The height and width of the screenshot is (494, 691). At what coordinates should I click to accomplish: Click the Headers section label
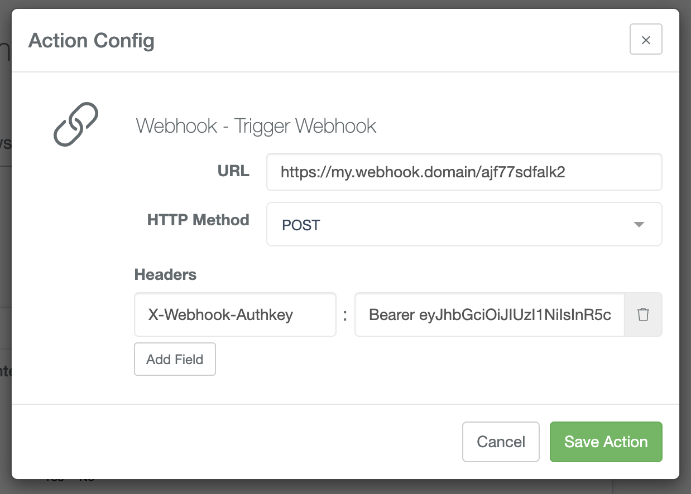coord(165,274)
